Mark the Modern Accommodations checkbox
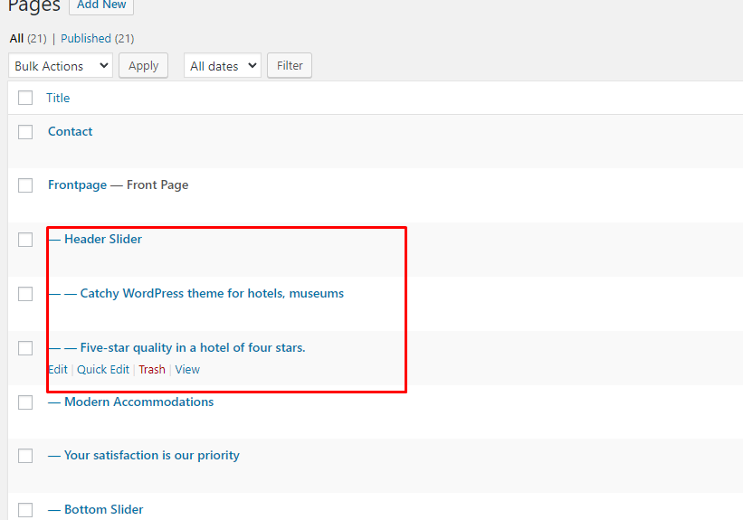The height and width of the screenshot is (520, 743). [25, 402]
